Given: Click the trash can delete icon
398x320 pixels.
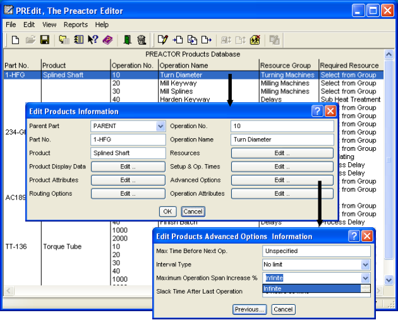Looking at the screenshot, I should tap(142, 40).
